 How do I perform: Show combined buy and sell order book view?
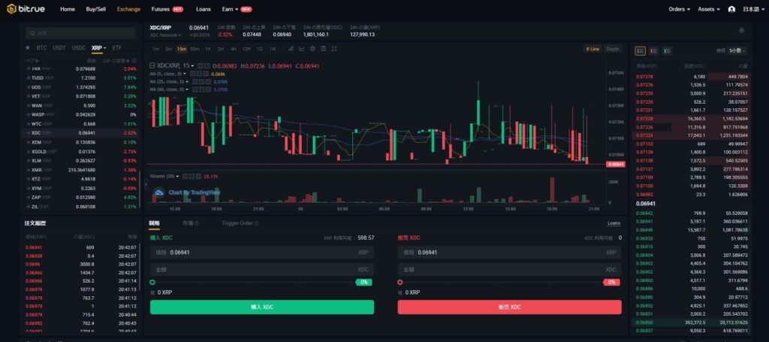pyautogui.click(x=640, y=50)
